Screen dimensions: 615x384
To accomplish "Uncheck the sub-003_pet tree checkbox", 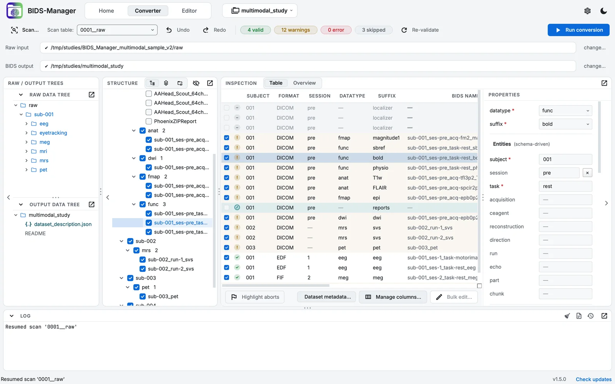I will click(x=143, y=296).
